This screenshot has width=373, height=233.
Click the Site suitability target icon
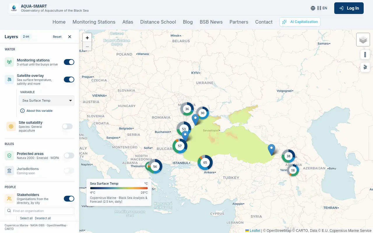coord(11,126)
